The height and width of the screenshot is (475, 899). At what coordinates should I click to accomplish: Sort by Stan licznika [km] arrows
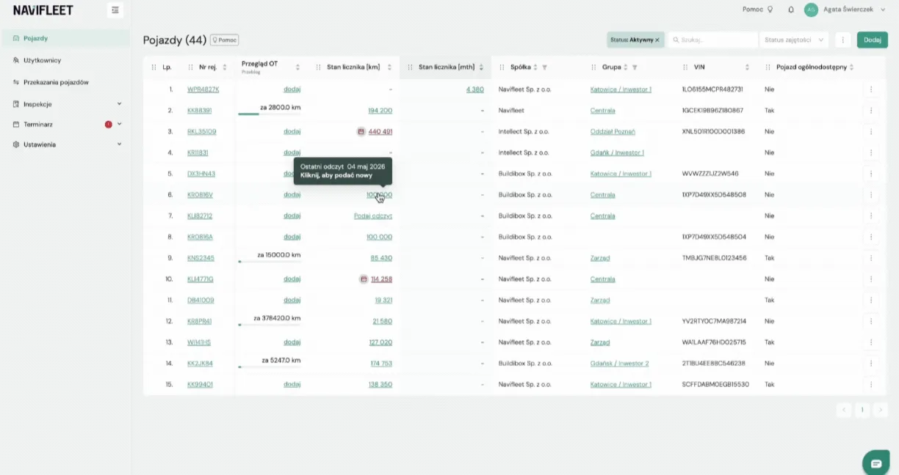tap(389, 67)
